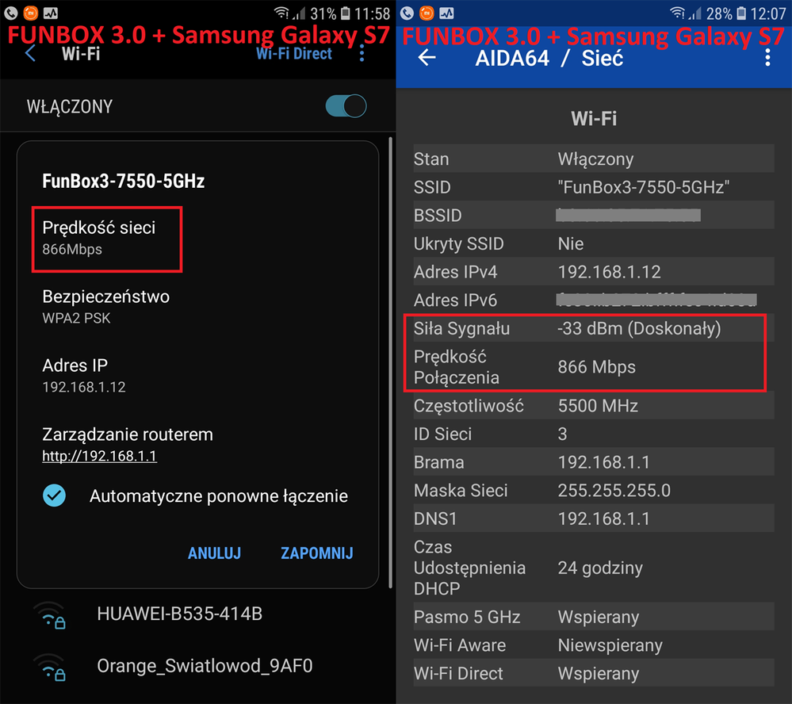Tap the Orange_Swiatlowod_9AF0 Wi-Fi lock icon

tap(59, 673)
